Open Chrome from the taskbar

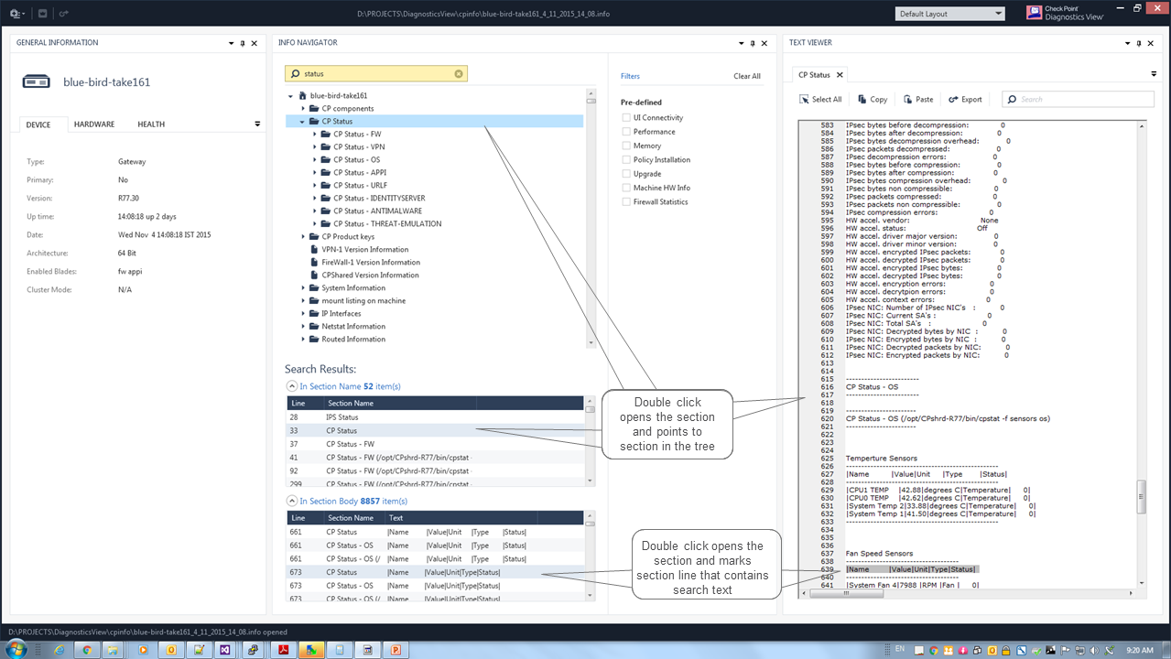pos(86,650)
